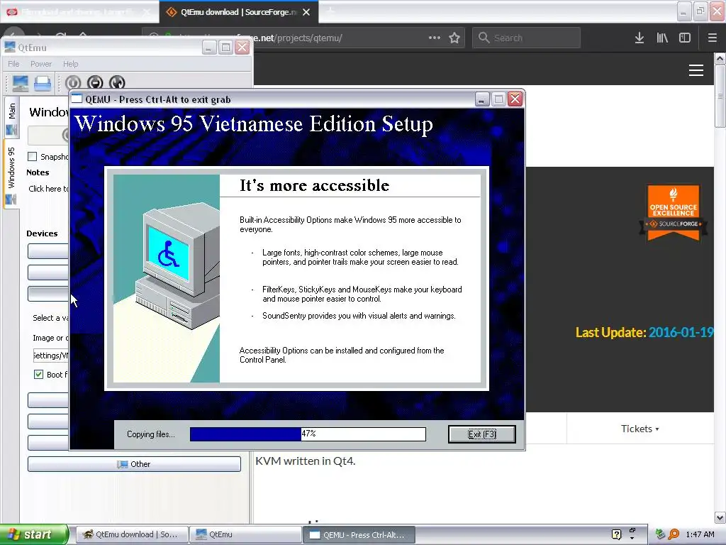Image resolution: width=726 pixels, height=545 pixels.
Task: Click the browser Search box
Action: [526, 38]
